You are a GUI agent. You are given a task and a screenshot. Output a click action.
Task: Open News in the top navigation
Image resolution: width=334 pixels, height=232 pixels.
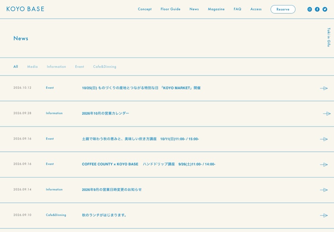click(x=194, y=9)
